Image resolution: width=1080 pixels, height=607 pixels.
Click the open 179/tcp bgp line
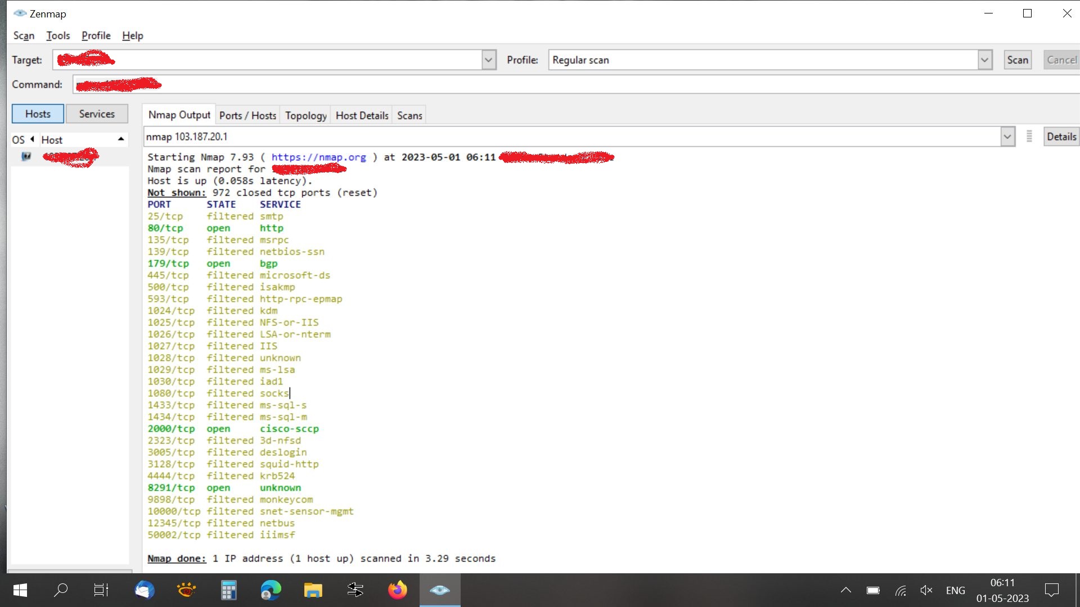click(213, 264)
